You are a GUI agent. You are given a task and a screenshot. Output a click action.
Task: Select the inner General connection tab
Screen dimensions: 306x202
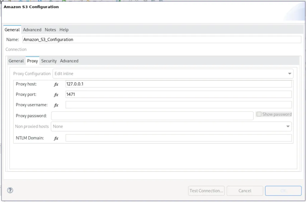(16, 61)
